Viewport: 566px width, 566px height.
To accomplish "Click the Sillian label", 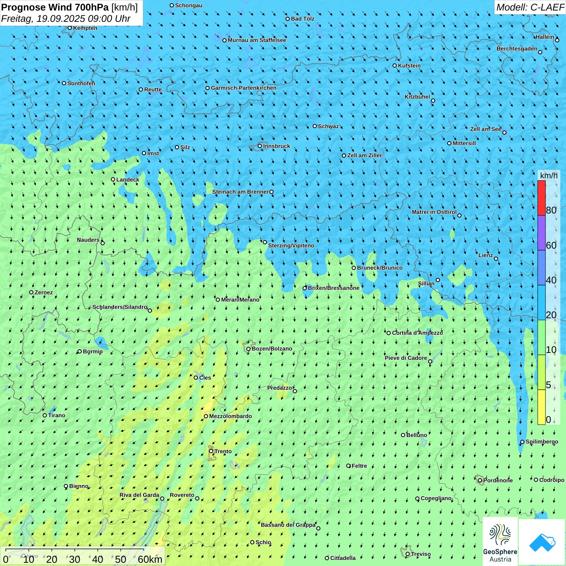I will [x=426, y=283].
